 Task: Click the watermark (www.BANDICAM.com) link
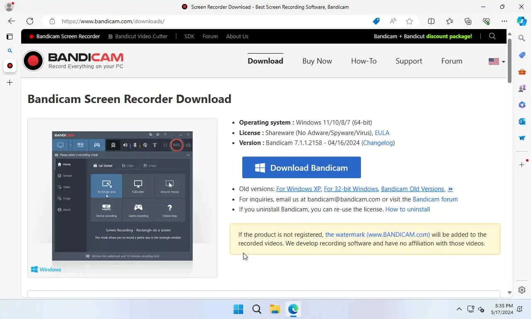click(x=378, y=235)
